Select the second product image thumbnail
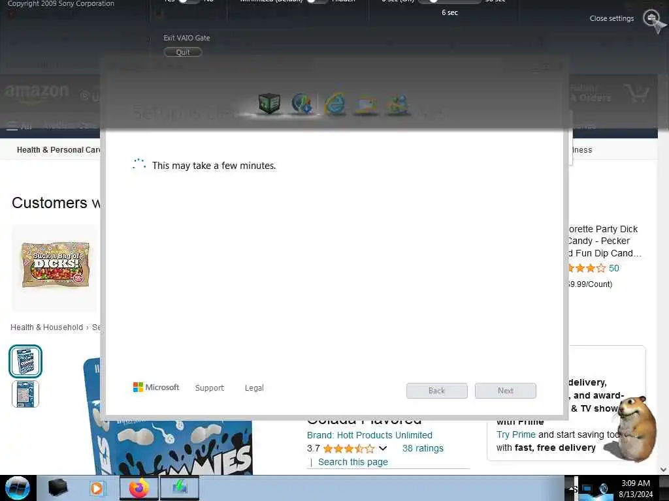 pos(25,394)
